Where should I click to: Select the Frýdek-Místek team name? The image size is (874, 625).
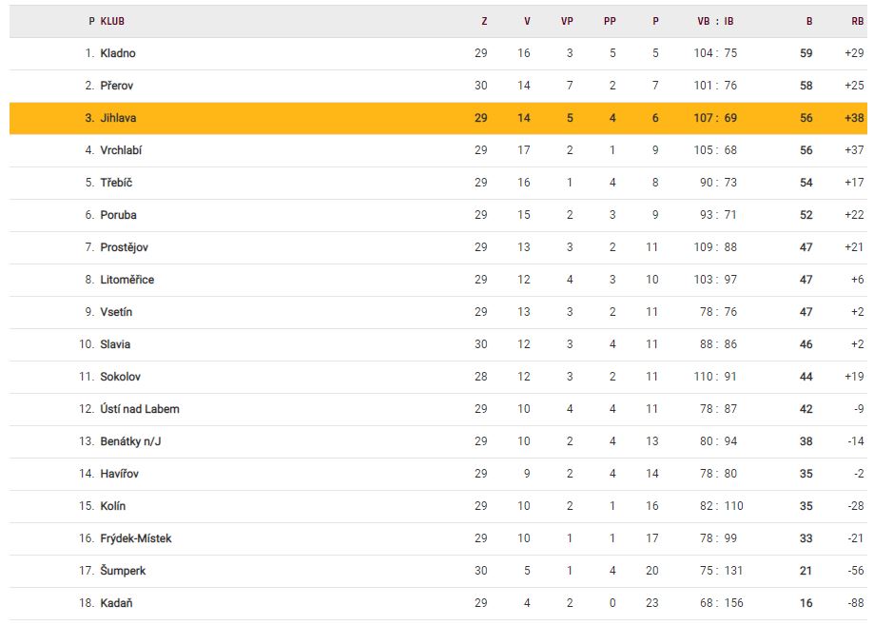coord(136,538)
